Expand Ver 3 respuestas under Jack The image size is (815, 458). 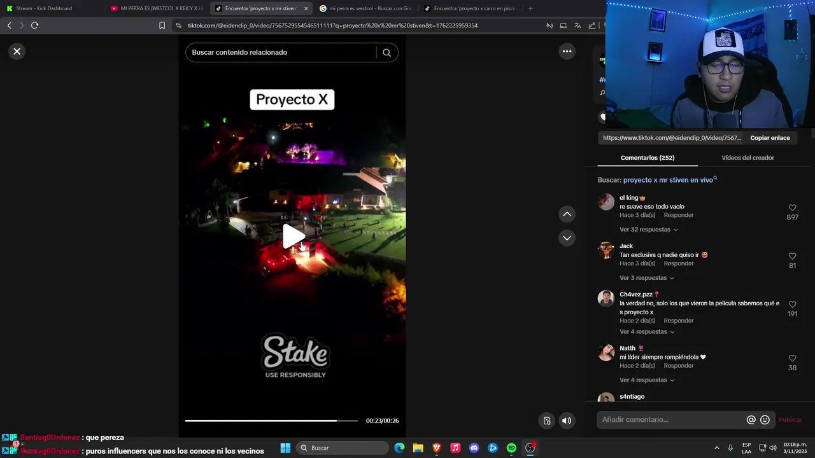pos(646,278)
